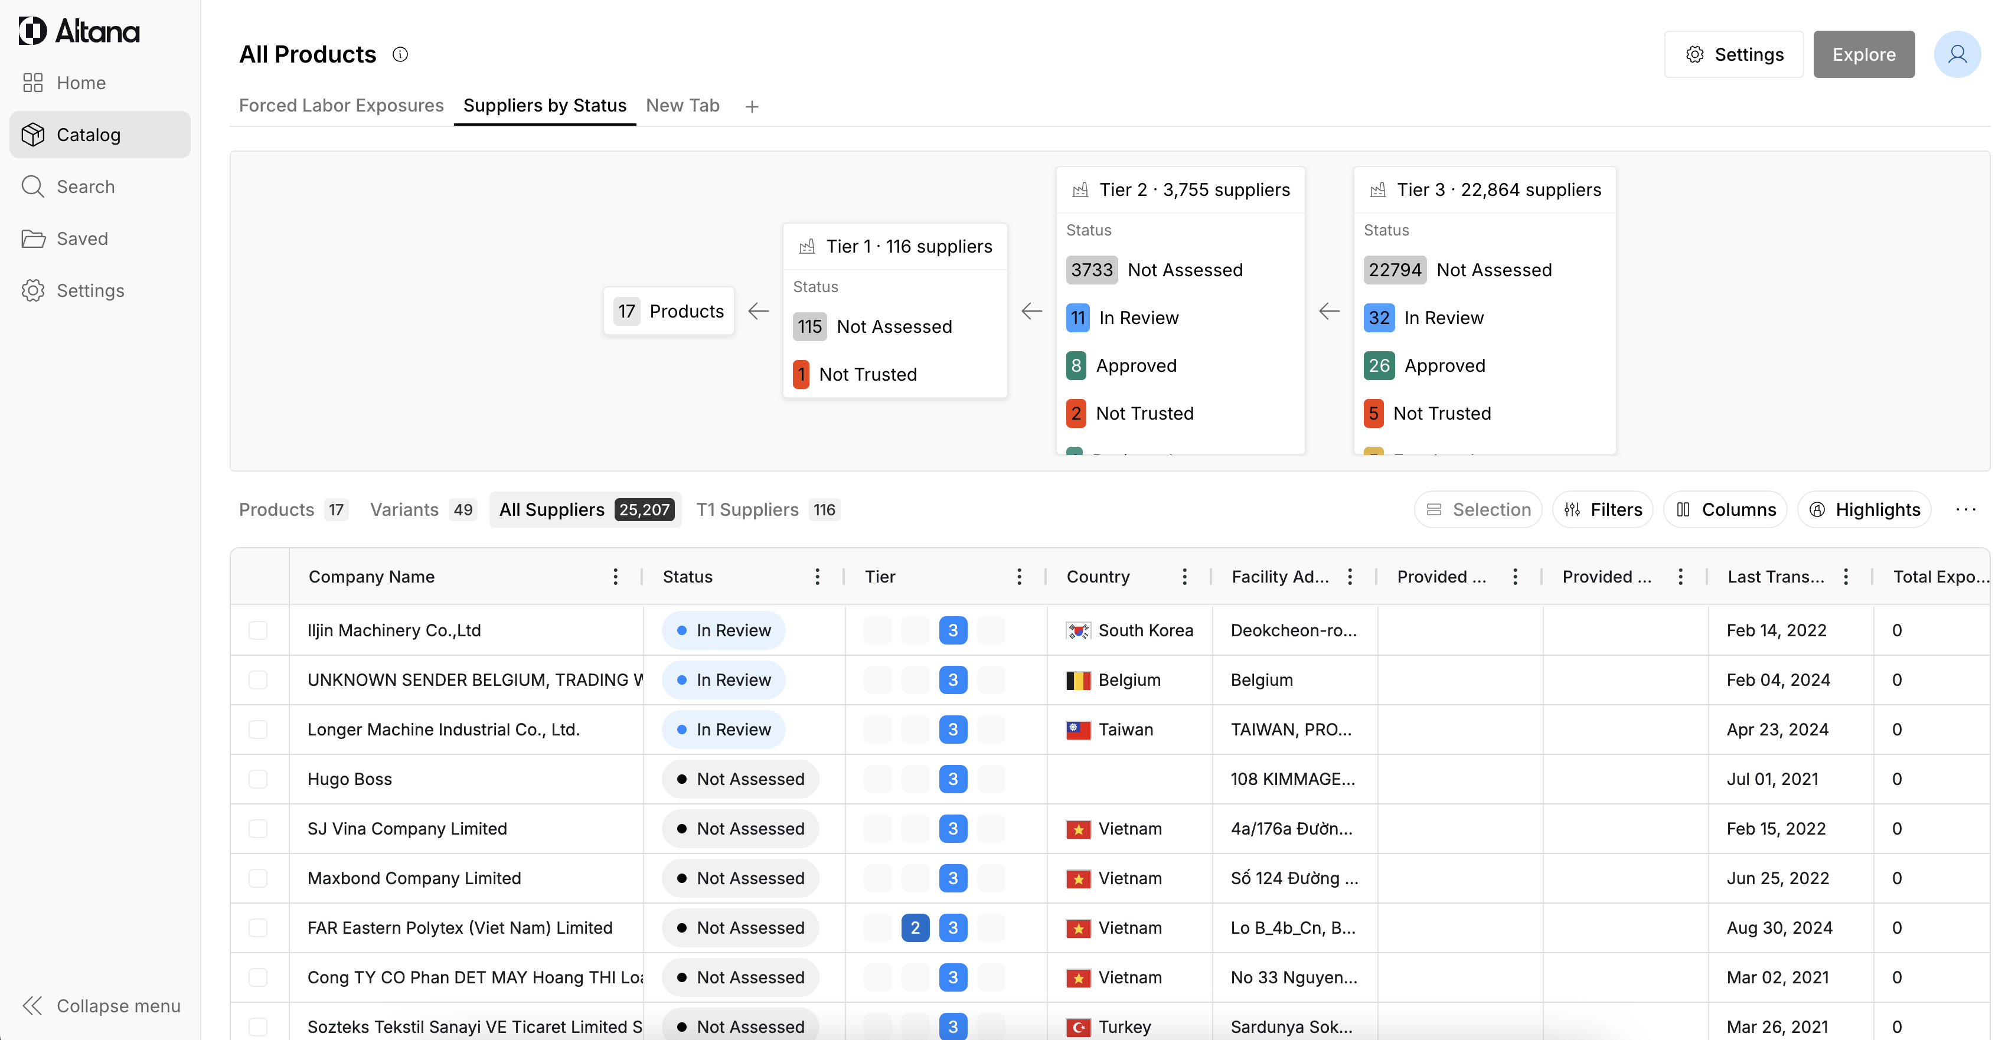Click the blue Tier 2 In Review count badge
This screenshot has height=1040, width=2005.
click(x=1077, y=318)
